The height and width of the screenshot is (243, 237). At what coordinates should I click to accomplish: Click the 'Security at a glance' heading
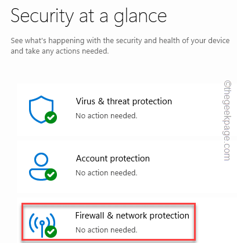[89, 16]
